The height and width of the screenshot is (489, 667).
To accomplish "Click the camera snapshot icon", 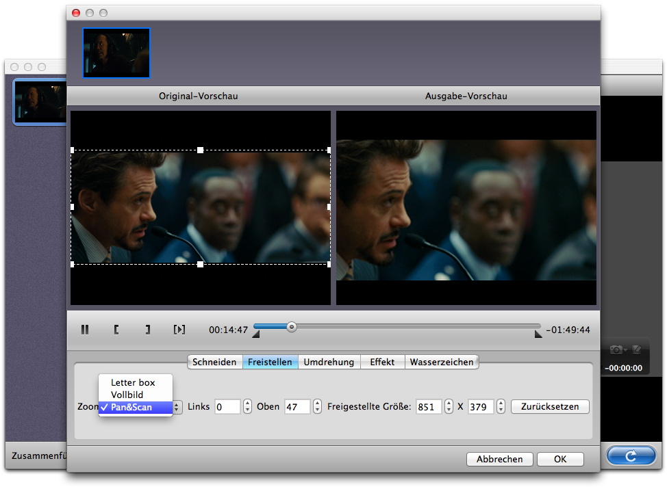I will click(616, 349).
